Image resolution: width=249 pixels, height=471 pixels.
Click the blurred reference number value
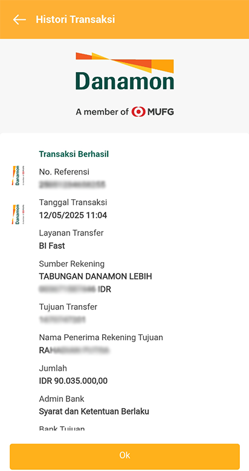[73, 185]
